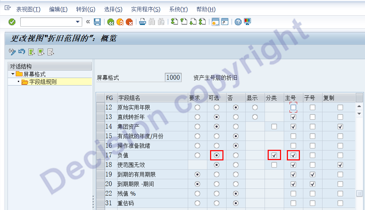Toggle 复制 checkbox for 使范围无效 row
Viewport: 365px width, 210px height.
pos(340,165)
